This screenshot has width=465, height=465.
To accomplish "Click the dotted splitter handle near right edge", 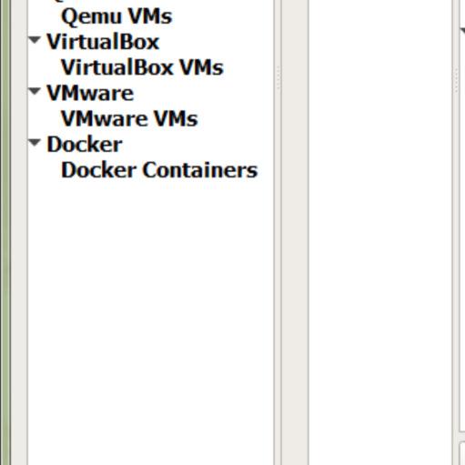I will tap(457, 79).
